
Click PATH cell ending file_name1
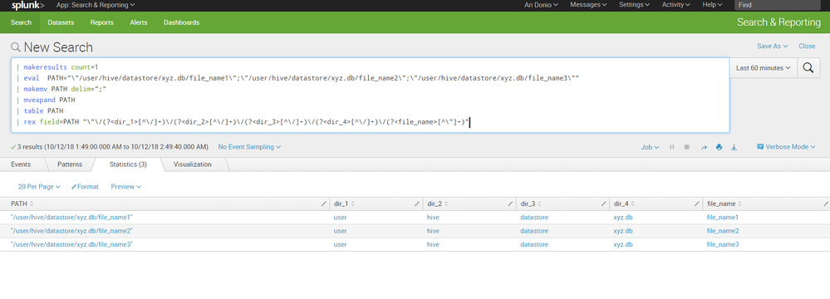[71, 218]
